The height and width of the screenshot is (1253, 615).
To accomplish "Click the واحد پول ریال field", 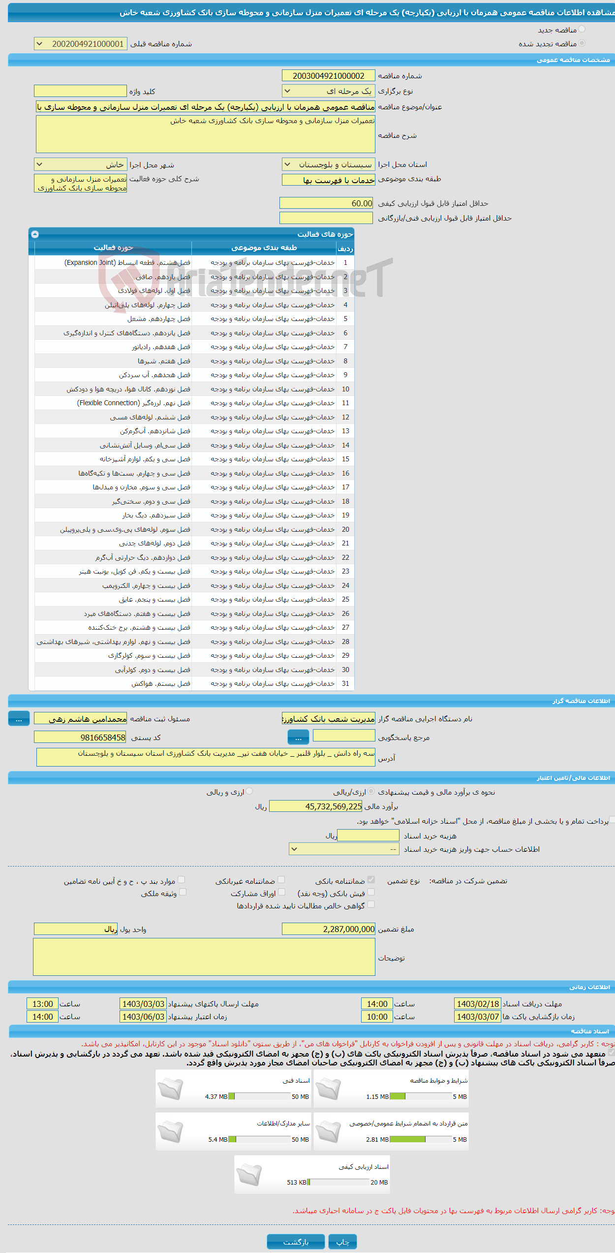I will click(76, 929).
